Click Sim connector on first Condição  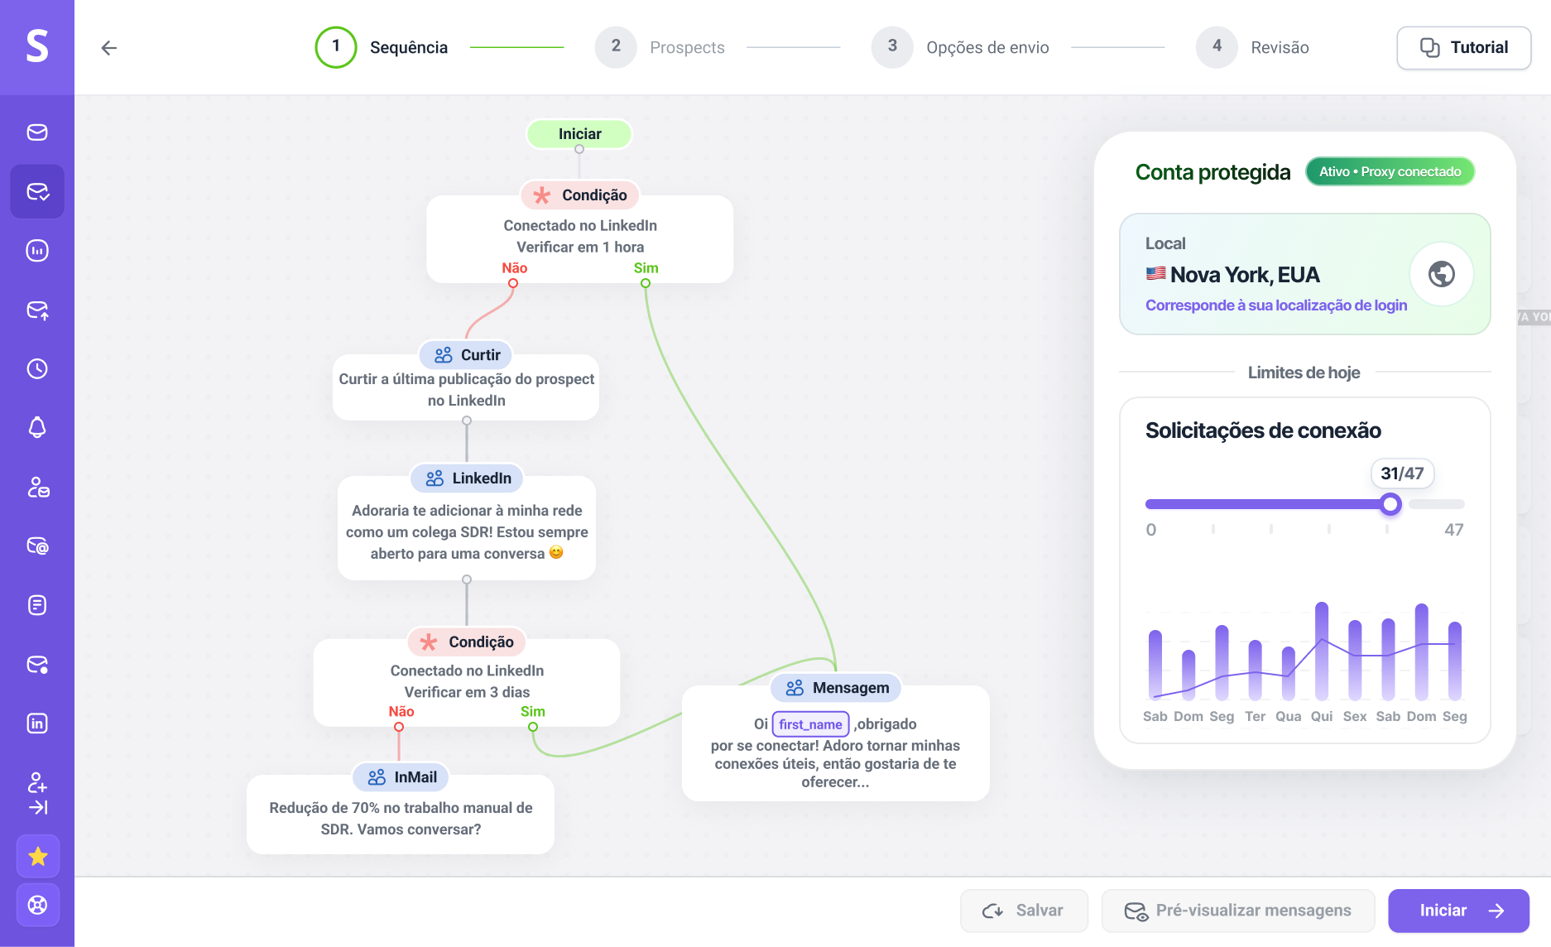(646, 283)
